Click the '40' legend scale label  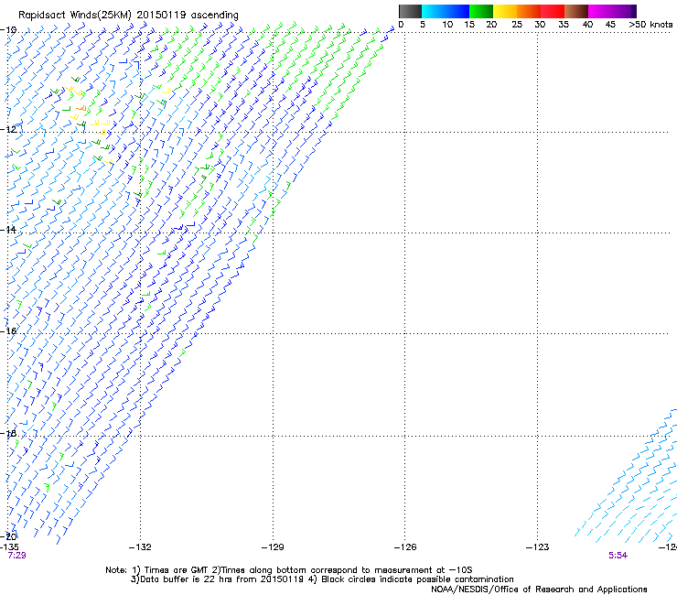tap(587, 25)
